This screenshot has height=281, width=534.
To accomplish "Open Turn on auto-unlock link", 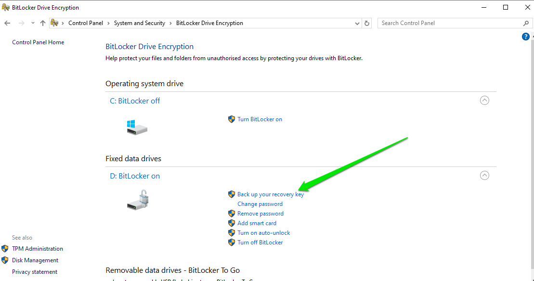I will click(263, 233).
